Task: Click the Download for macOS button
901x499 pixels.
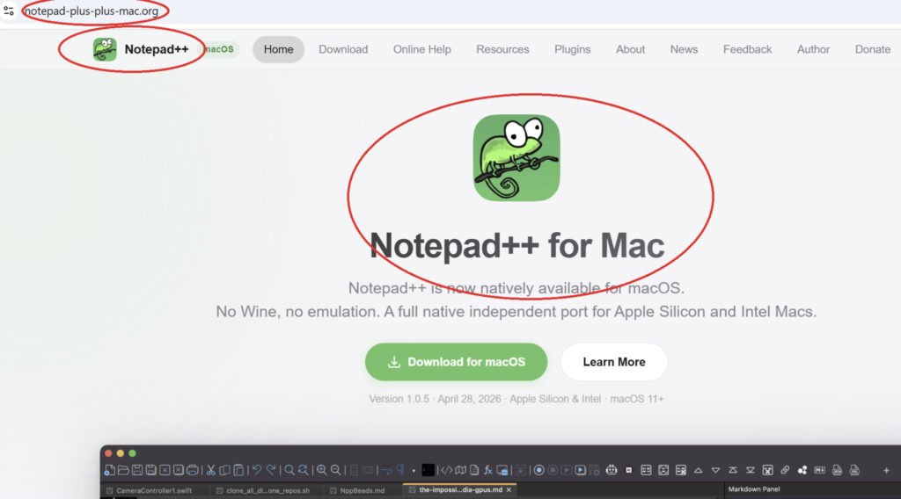Action: 457,362
